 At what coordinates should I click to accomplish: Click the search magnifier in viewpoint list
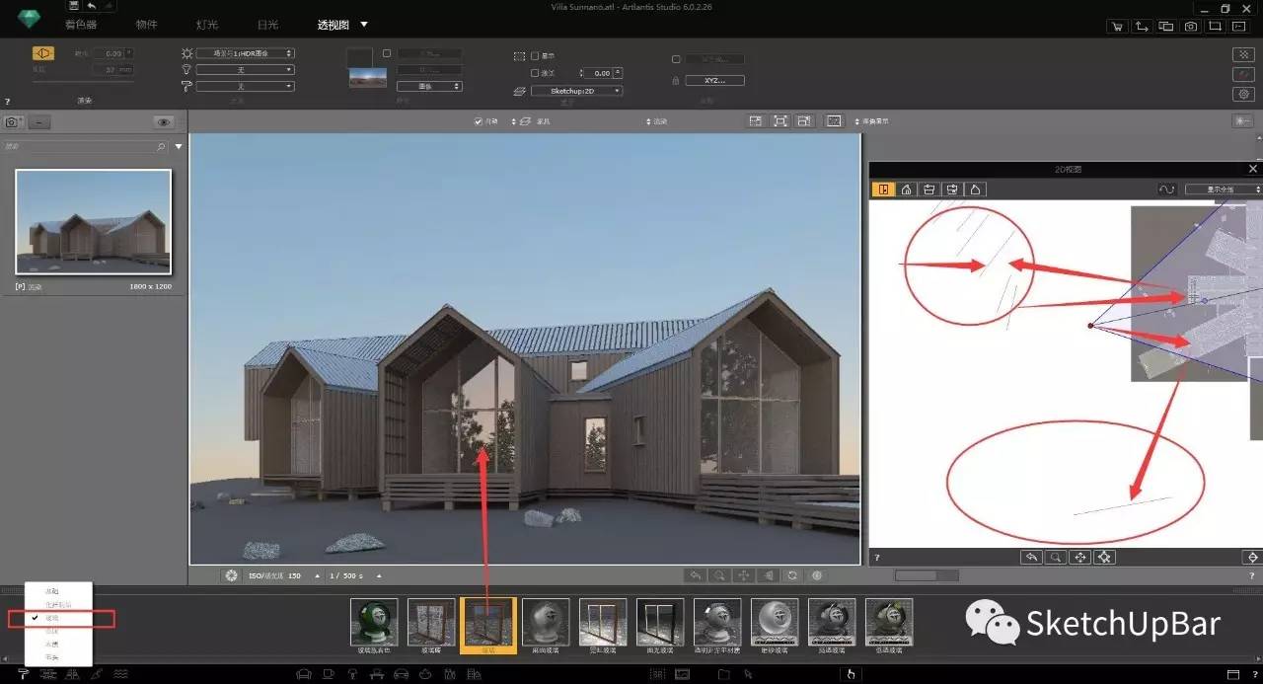pos(162,147)
